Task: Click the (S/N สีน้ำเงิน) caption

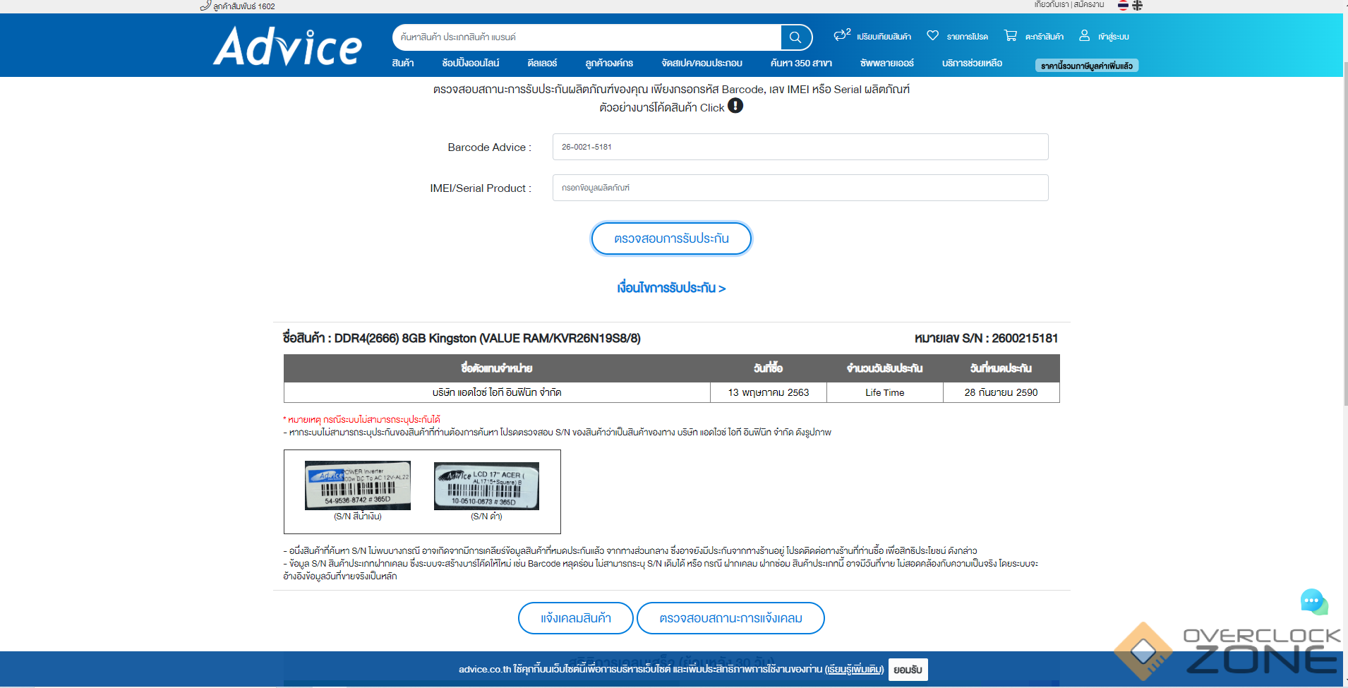Action: tap(358, 517)
